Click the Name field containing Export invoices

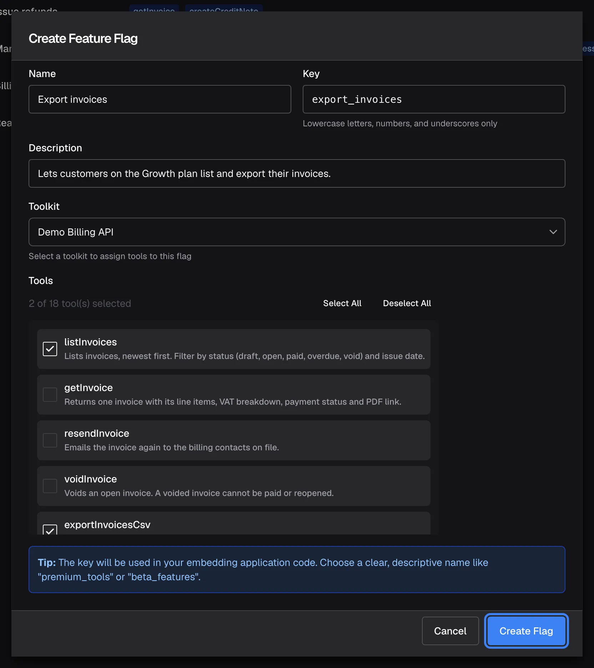(x=160, y=99)
